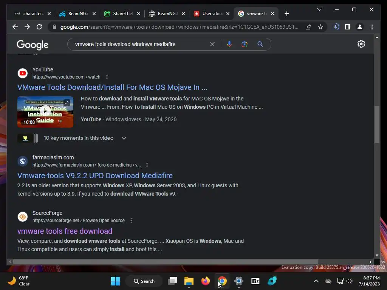Click the scroll down arrow
Image resolution: width=387 pixels, height=290 pixels.
377,255
